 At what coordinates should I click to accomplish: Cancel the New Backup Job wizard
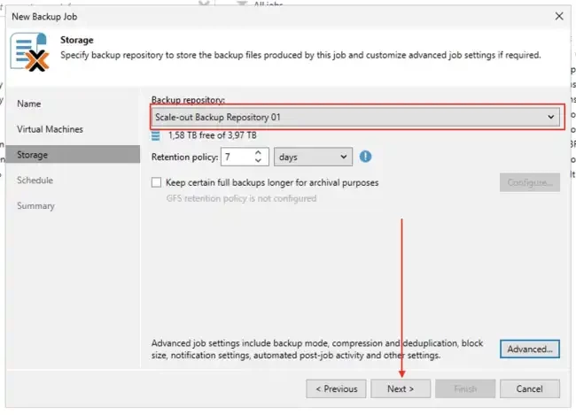530,389
